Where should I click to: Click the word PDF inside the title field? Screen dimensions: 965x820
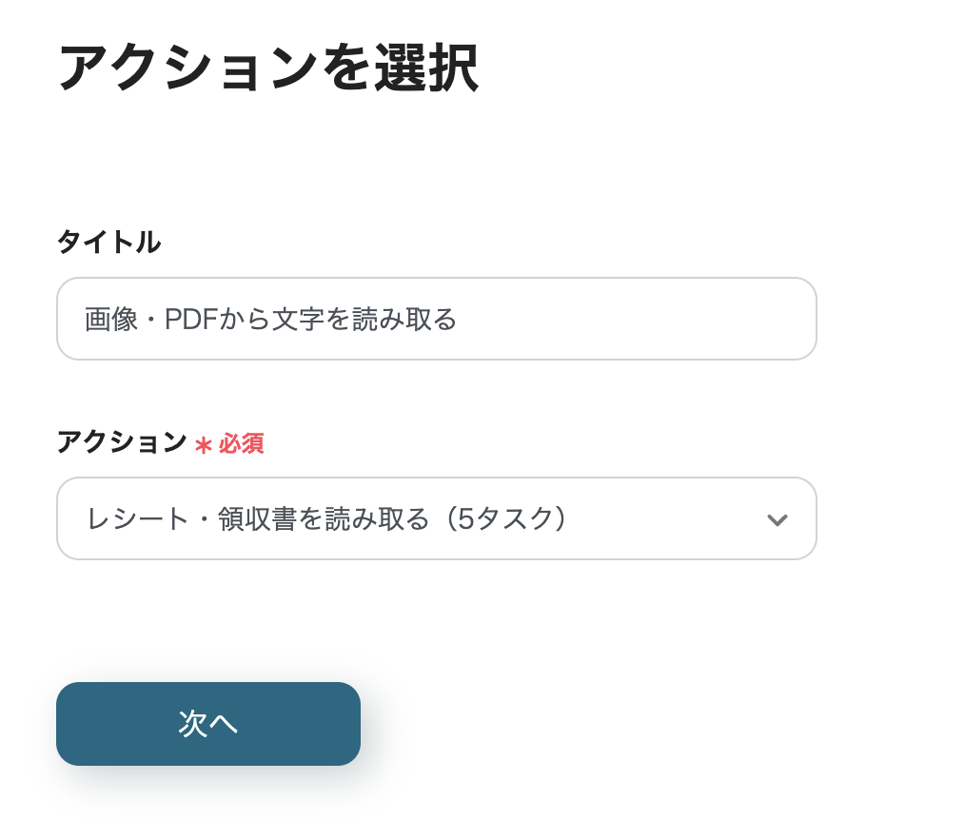click(x=191, y=320)
